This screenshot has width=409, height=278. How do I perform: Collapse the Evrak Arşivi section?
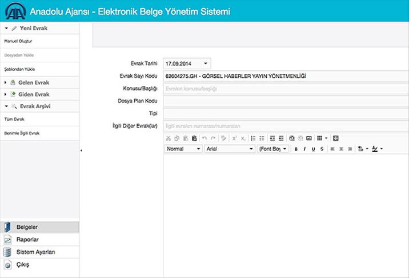pyautogui.click(x=6, y=106)
